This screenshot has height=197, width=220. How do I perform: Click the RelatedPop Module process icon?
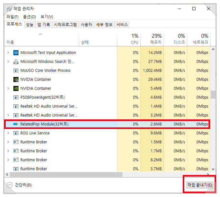[16, 124]
